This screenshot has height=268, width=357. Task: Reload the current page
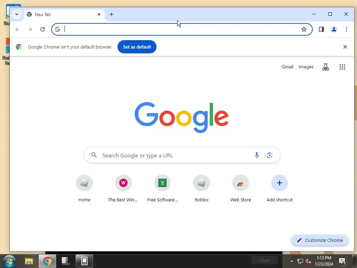point(42,29)
